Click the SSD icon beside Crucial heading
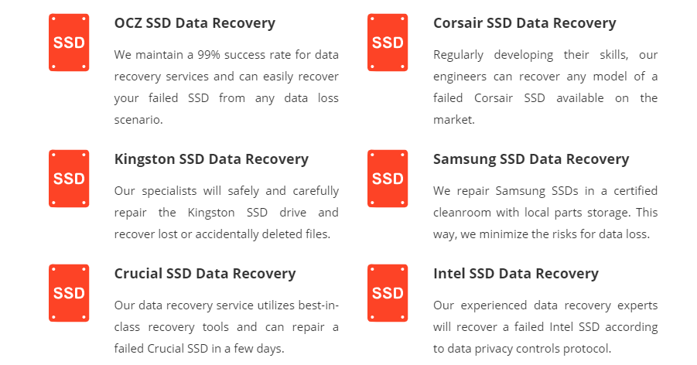Image resolution: width=697 pixels, height=365 pixels. point(69,293)
